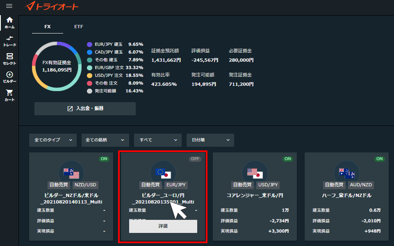The height and width of the screenshot is (246, 394).
Task: Open the ビルダー_NZドル/米ドル card title
Action: [71, 199]
